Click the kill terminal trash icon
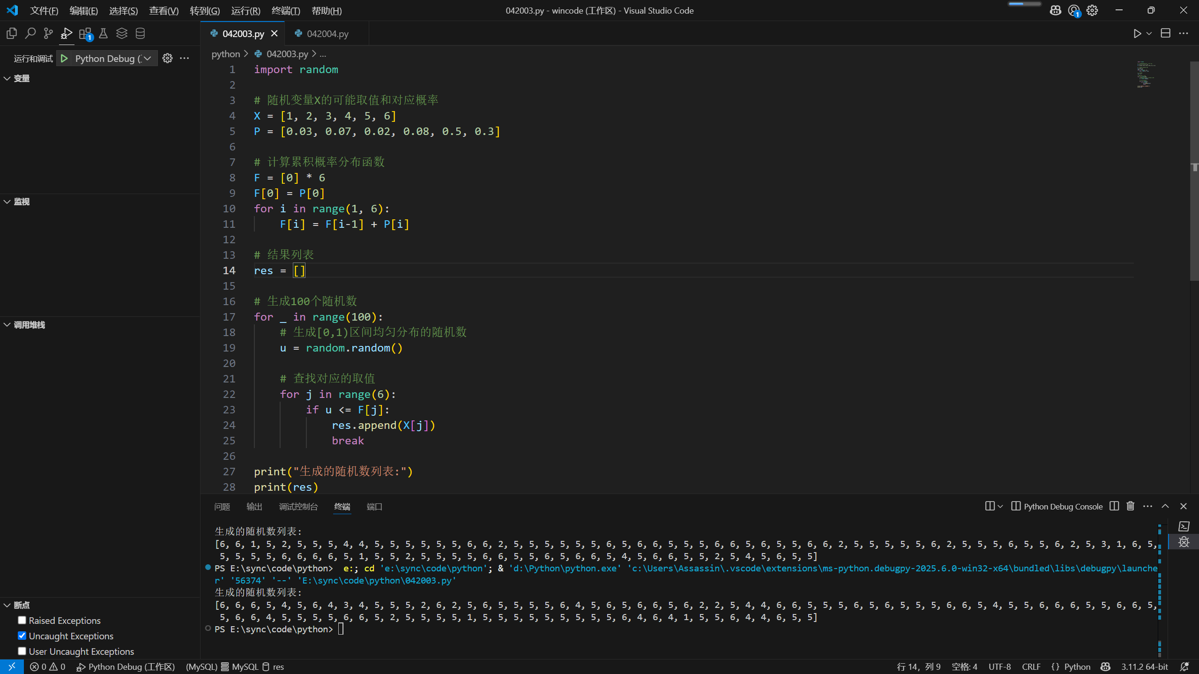The height and width of the screenshot is (674, 1199). tap(1131, 506)
